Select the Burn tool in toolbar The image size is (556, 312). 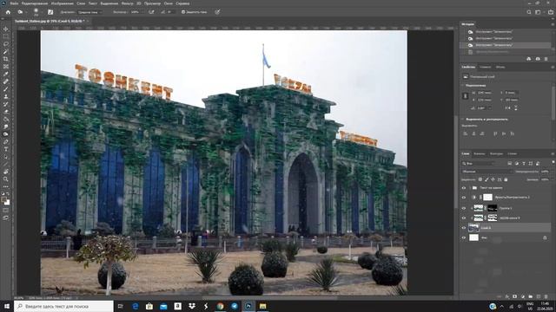pyautogui.click(x=6, y=134)
